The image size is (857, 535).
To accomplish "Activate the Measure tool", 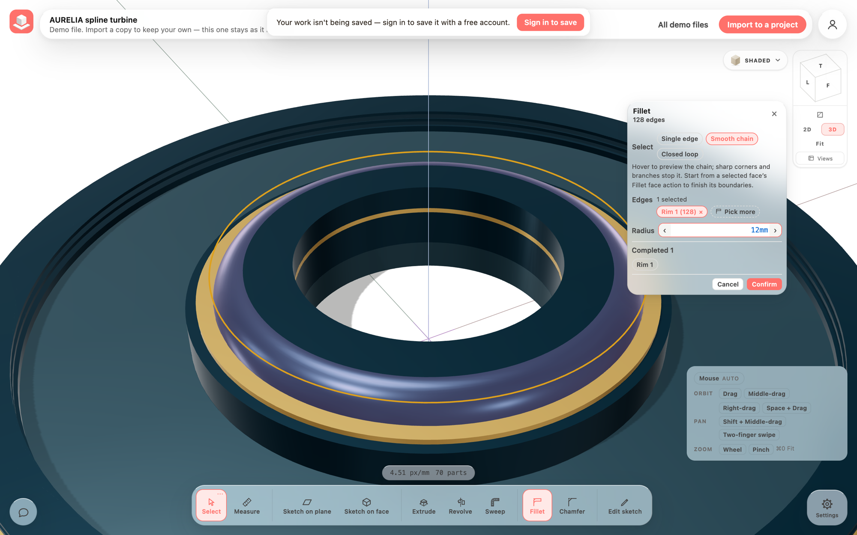I will (x=247, y=505).
